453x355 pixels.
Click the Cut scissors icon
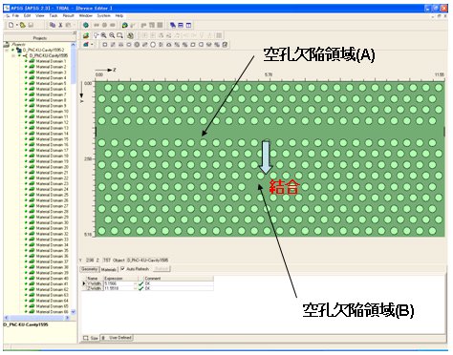[x=60, y=25]
